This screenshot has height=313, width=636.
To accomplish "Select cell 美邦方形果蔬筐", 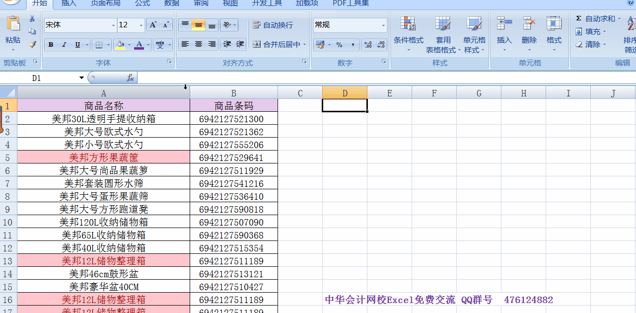I will click(x=104, y=157).
